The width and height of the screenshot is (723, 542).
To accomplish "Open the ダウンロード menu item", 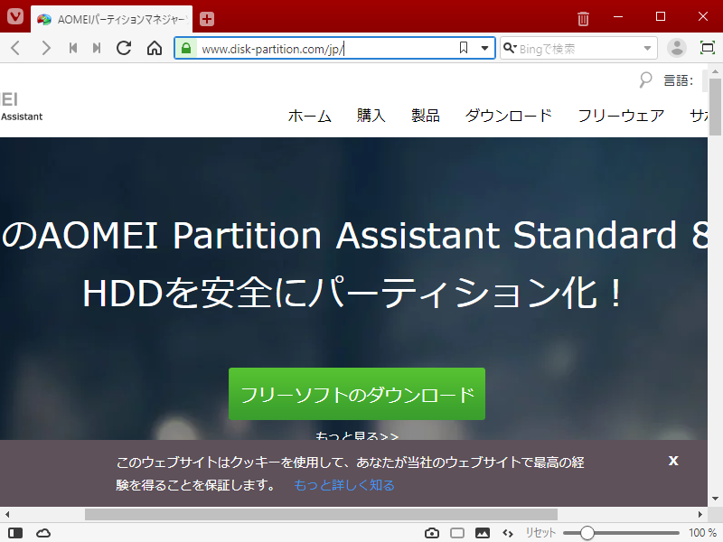I will (509, 116).
